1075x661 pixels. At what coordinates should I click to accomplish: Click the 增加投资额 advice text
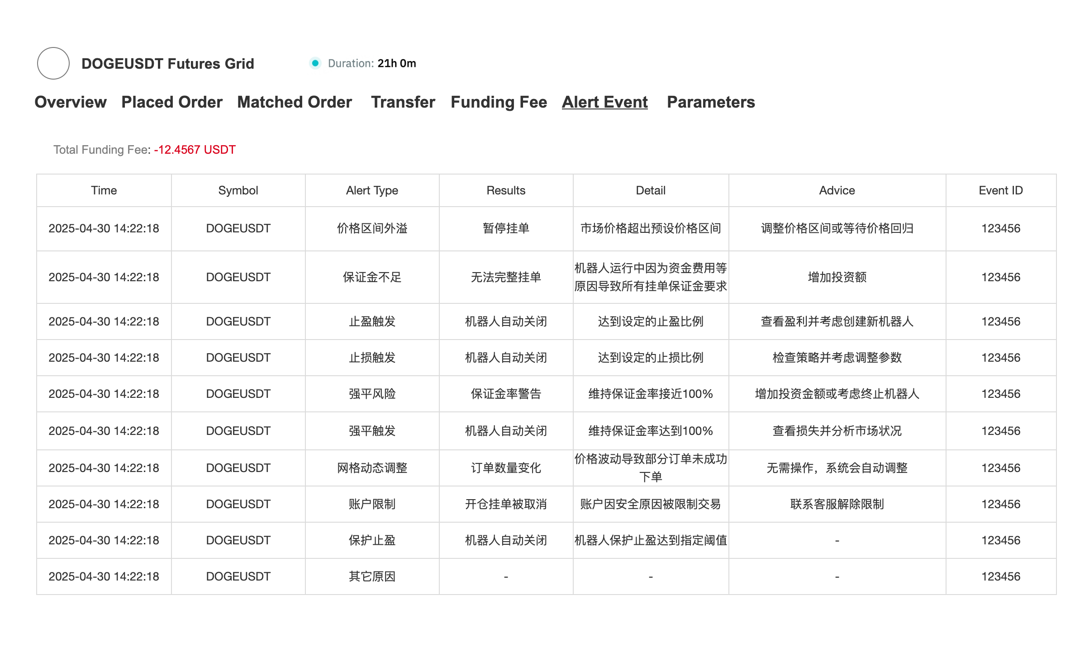point(837,277)
